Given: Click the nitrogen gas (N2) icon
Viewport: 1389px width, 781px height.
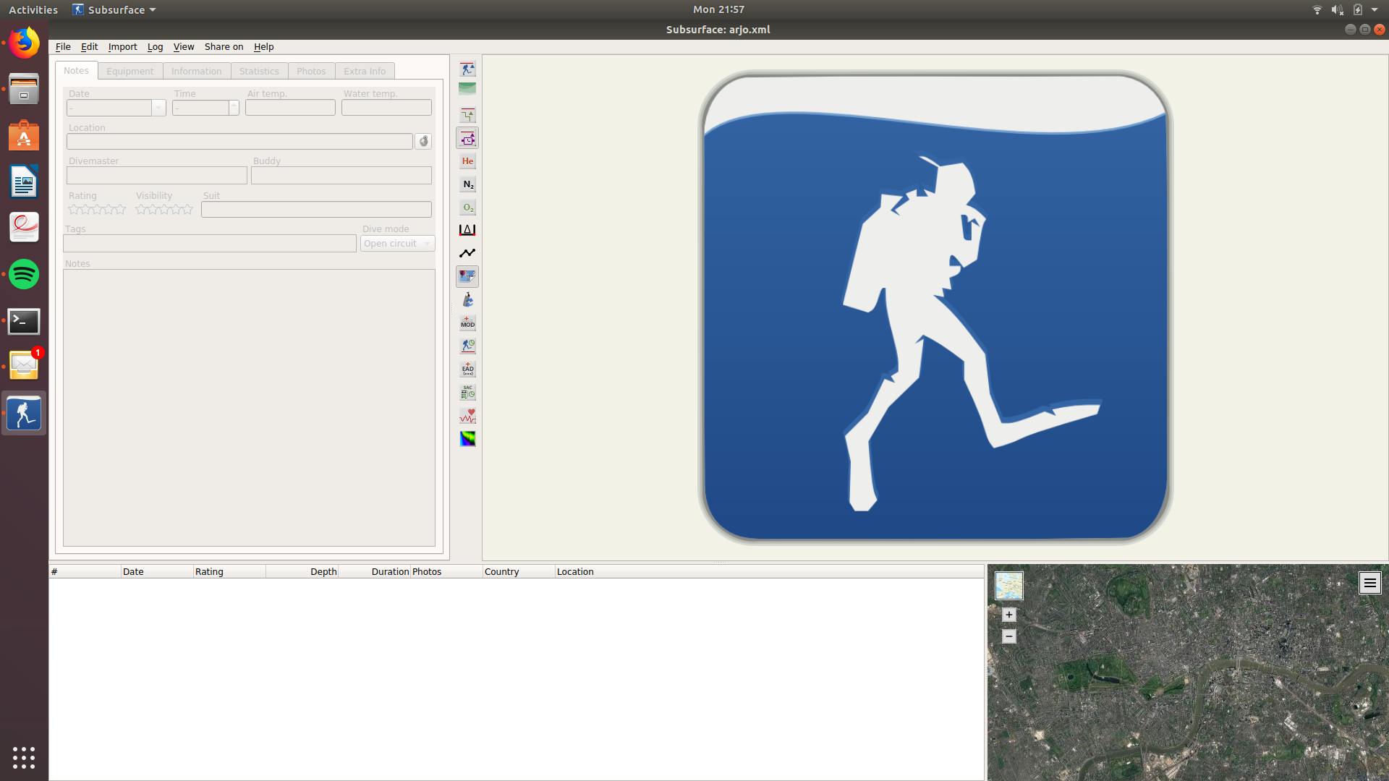Looking at the screenshot, I should 467,183.
